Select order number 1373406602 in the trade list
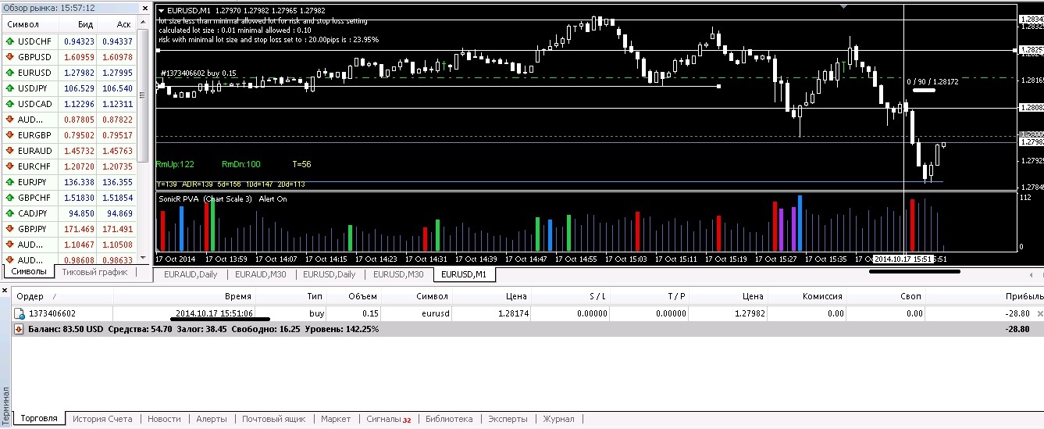The image size is (1044, 429). (x=52, y=313)
